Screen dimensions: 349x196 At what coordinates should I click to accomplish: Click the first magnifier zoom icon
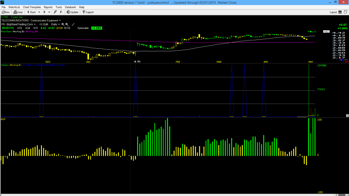coord(63,24)
